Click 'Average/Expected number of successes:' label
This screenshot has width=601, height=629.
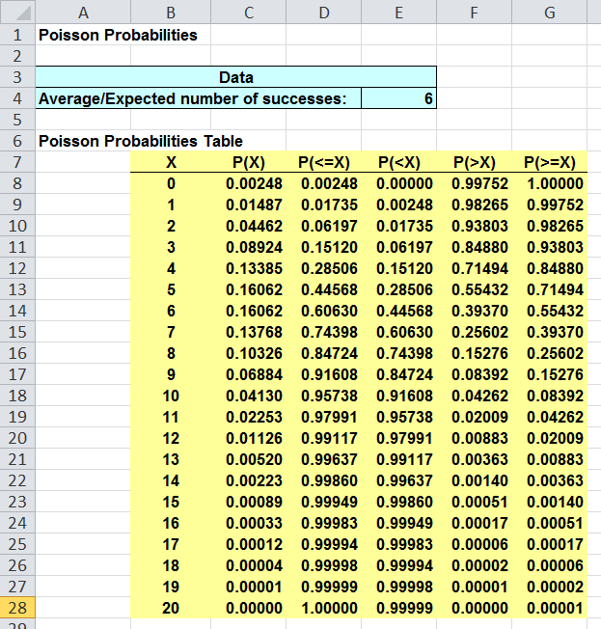click(193, 98)
